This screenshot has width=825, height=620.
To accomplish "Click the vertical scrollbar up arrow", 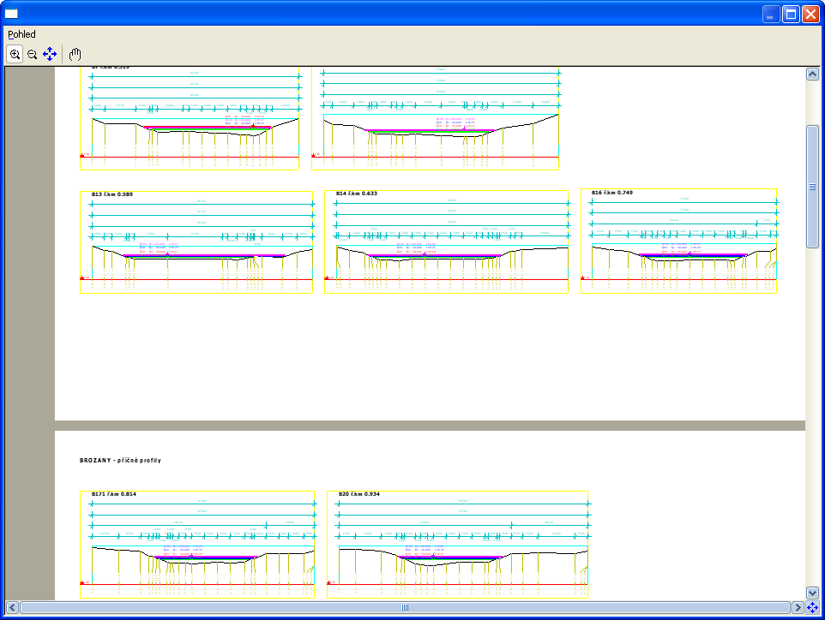I will tap(812, 75).
